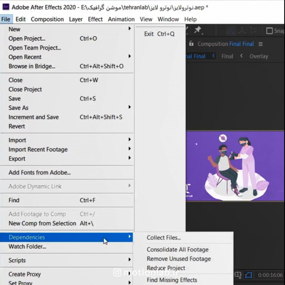Select Increment and Save
This screenshot has height=285, width=285.
(x=33, y=117)
